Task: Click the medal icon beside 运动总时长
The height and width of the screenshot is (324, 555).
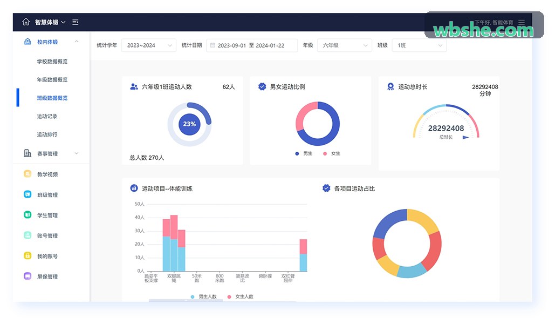Action: [390, 86]
